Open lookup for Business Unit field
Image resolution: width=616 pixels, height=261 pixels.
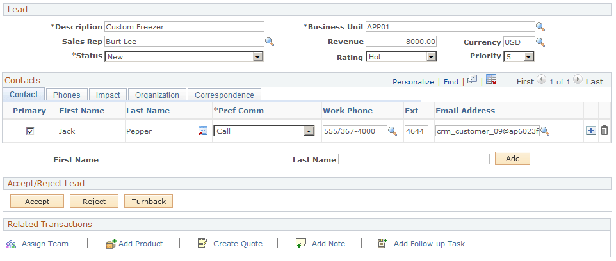[x=540, y=27]
